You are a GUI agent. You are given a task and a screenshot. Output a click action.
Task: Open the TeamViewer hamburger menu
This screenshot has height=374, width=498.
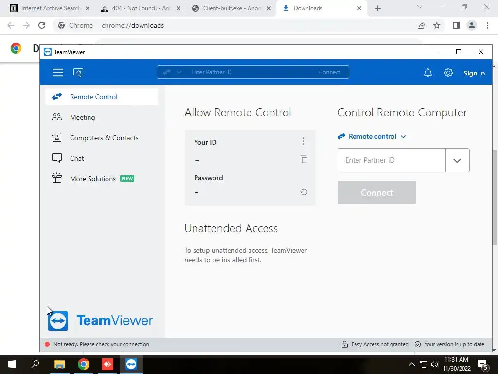point(58,73)
